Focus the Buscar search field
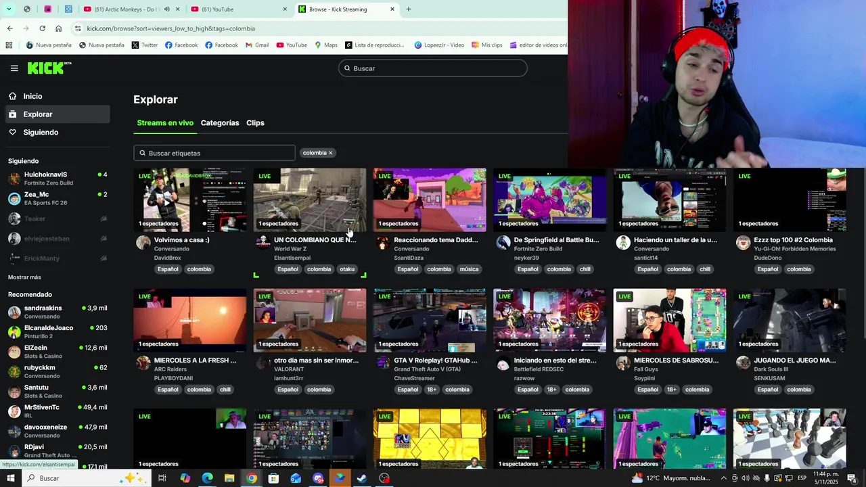Image resolution: width=866 pixels, height=487 pixels. [x=433, y=68]
